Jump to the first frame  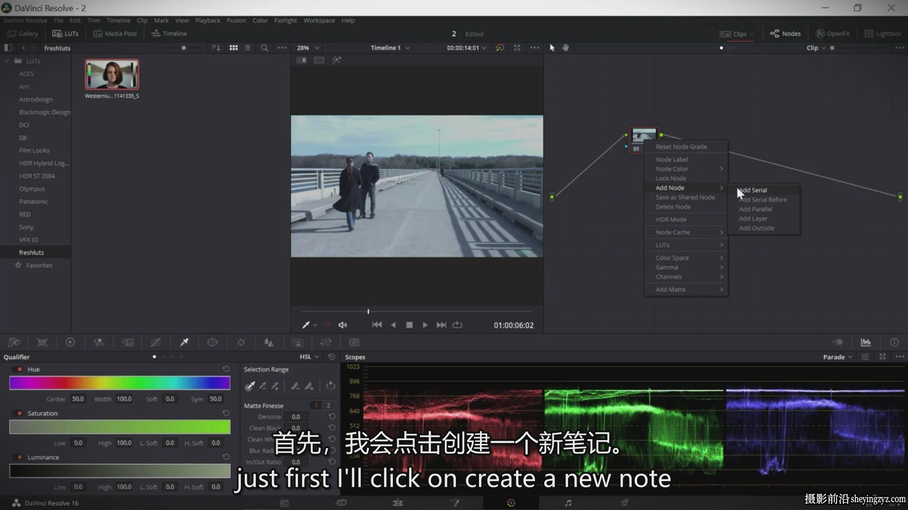click(377, 325)
